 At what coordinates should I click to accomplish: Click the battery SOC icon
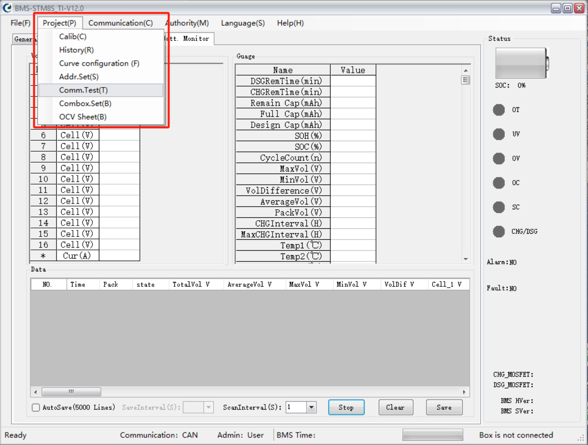click(x=521, y=63)
